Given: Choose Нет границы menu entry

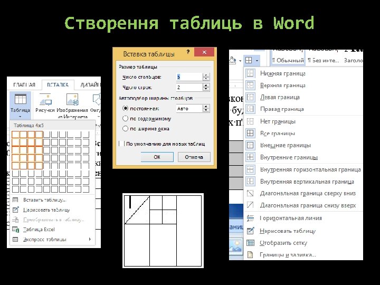Looking at the screenshot, I should point(303,121).
